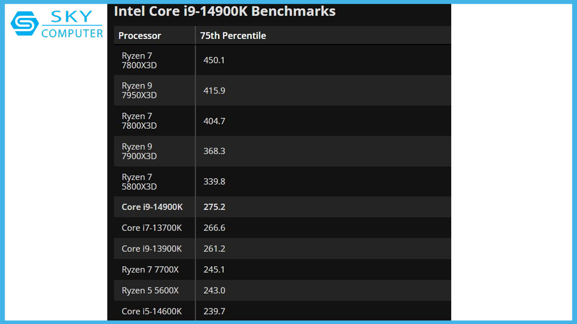The height and width of the screenshot is (324, 577).
Task: Click the "Processor" column header
Action: pos(140,36)
